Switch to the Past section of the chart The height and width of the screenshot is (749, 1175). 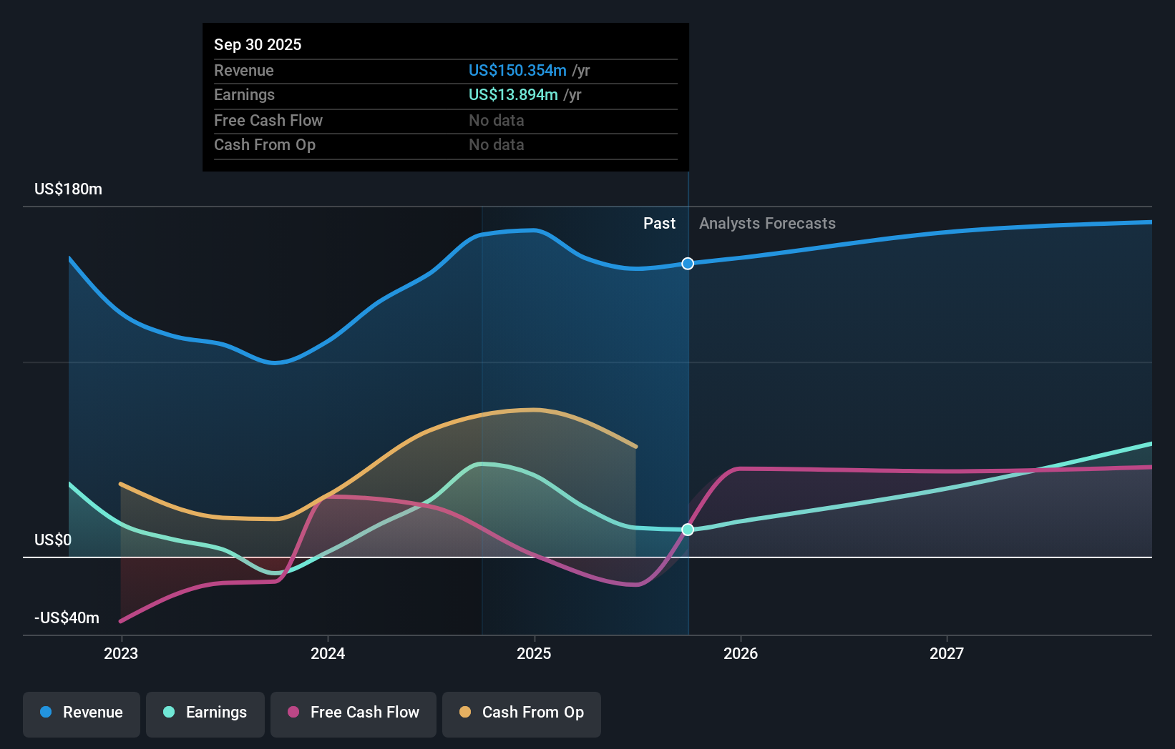pos(659,223)
